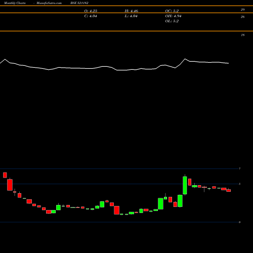Click the price axis label 7
The height and width of the screenshot is (253, 253).
(240, 168)
